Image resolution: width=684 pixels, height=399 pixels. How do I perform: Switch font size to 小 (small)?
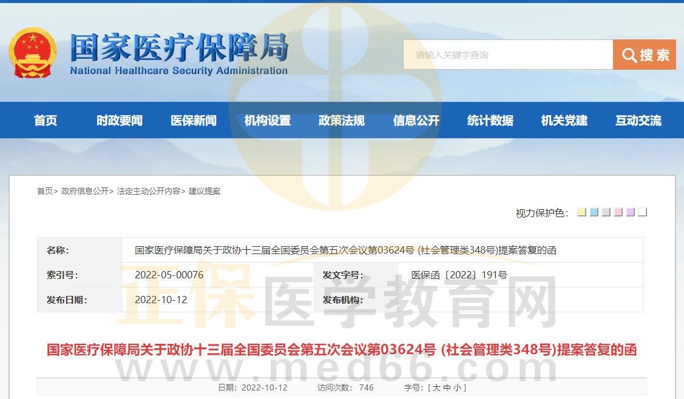[457, 387]
